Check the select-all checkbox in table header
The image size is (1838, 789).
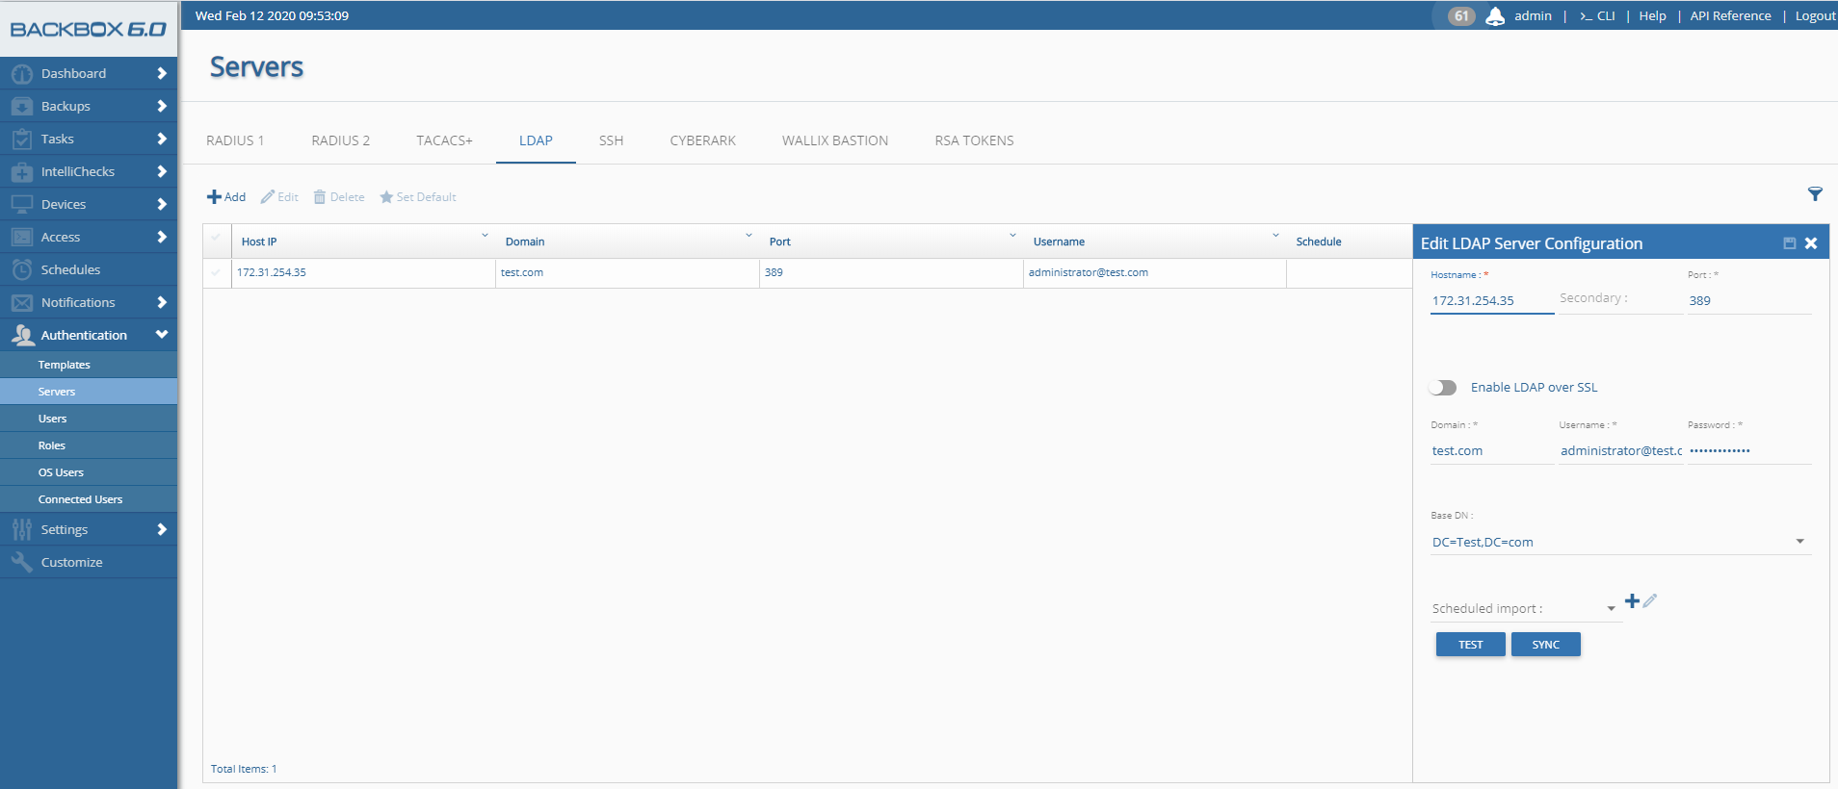(x=216, y=239)
